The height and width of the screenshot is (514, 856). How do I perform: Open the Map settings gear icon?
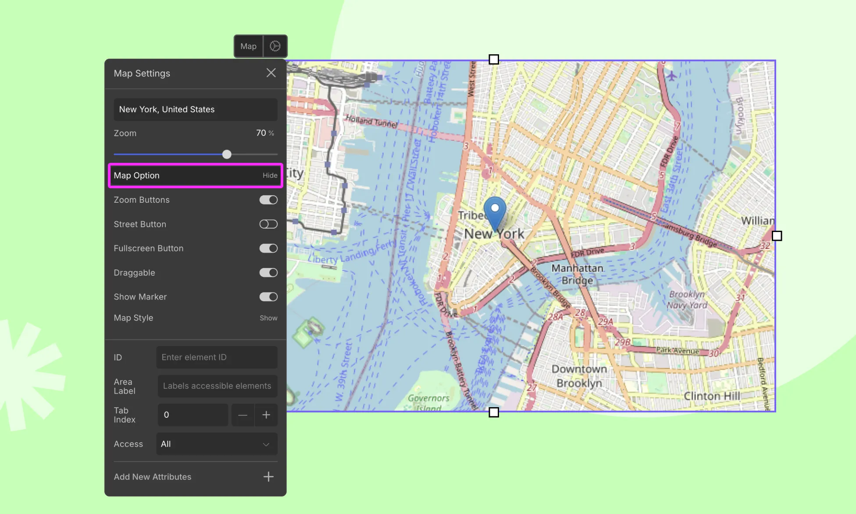[275, 46]
